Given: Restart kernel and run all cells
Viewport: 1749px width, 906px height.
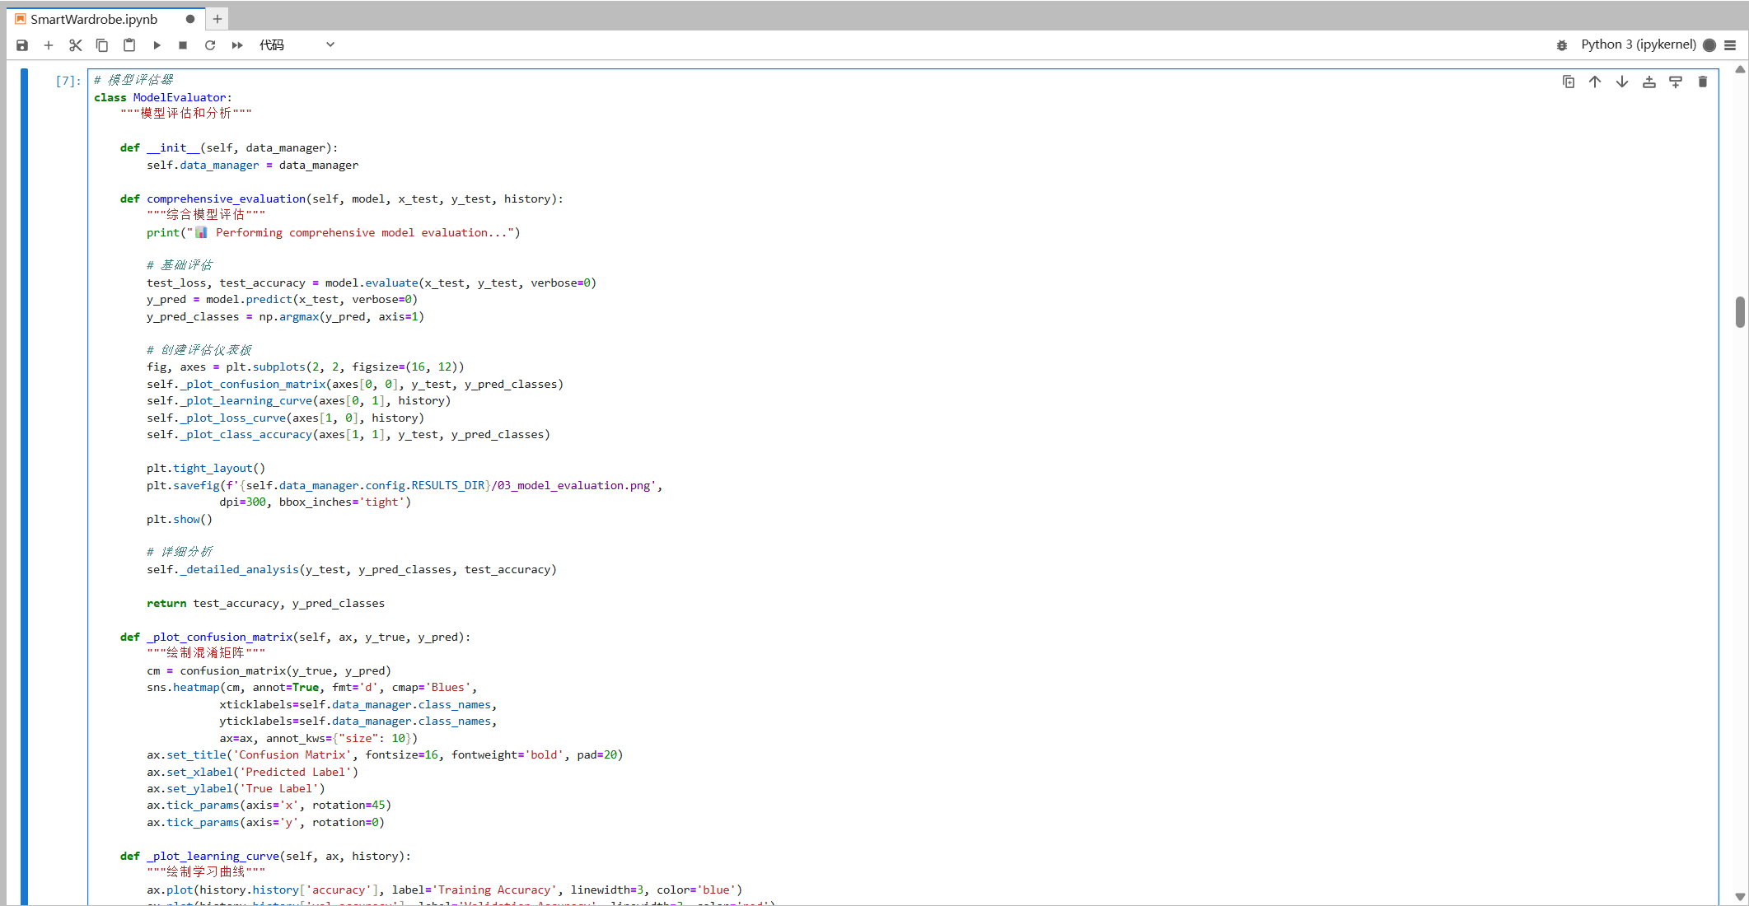Looking at the screenshot, I should (x=237, y=45).
